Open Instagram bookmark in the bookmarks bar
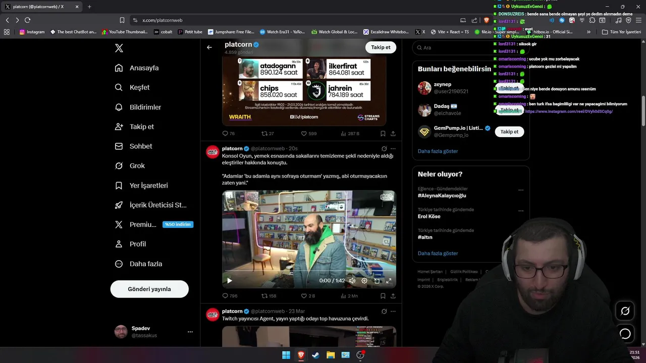The width and height of the screenshot is (646, 363). click(32, 32)
